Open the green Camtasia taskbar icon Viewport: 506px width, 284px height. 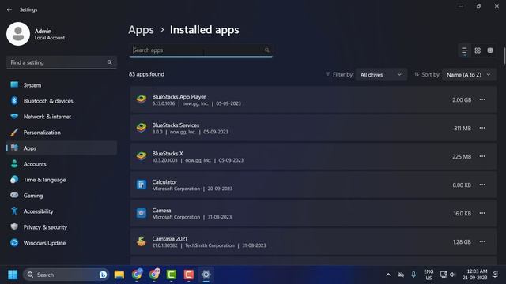point(172,275)
